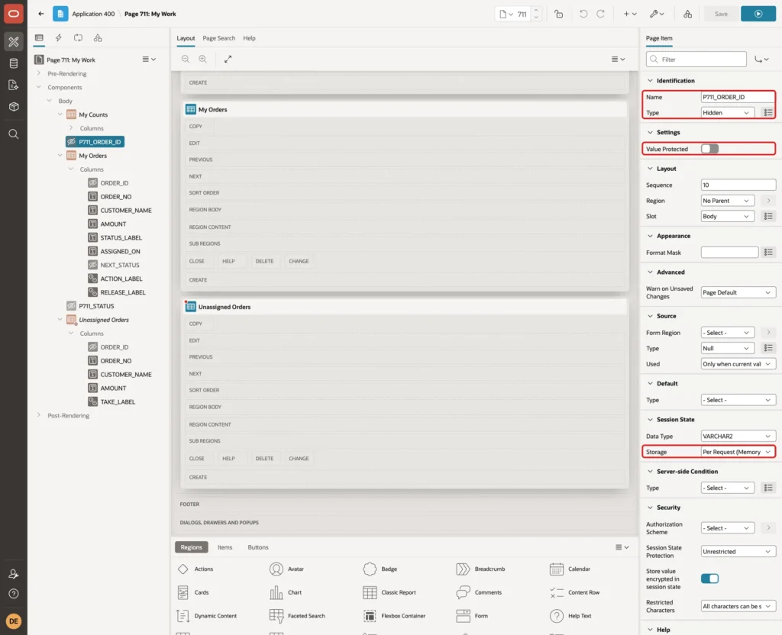Screen dimensions: 782x635
Task: Open the Type quick-pick list icon
Action: [x=768, y=113]
